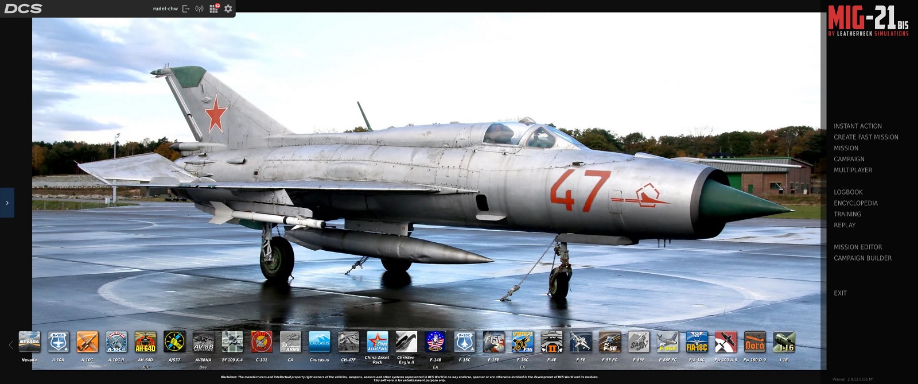Choose the F-14B Tomcat module icon

435,342
